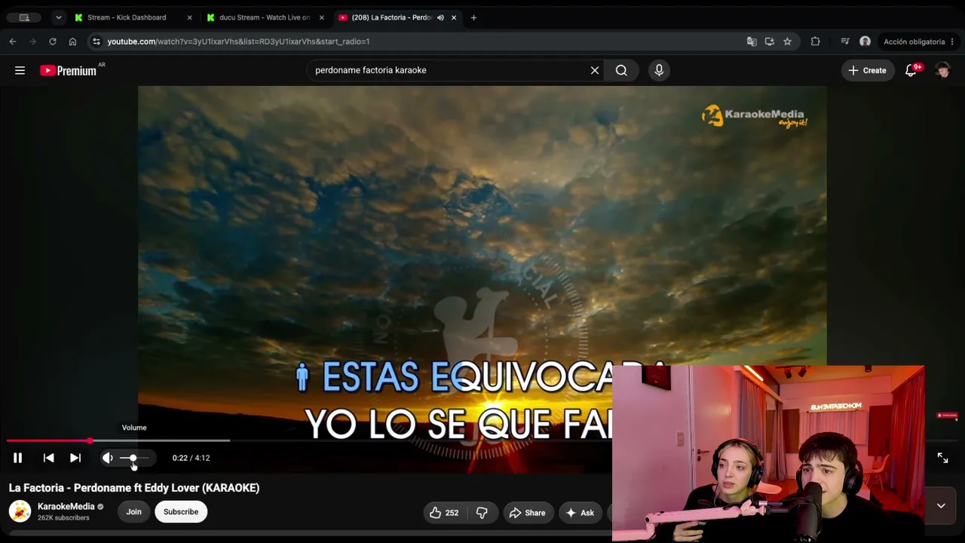Run search with the magnifier button
Viewport: 965px width, 543px height.
tap(621, 70)
